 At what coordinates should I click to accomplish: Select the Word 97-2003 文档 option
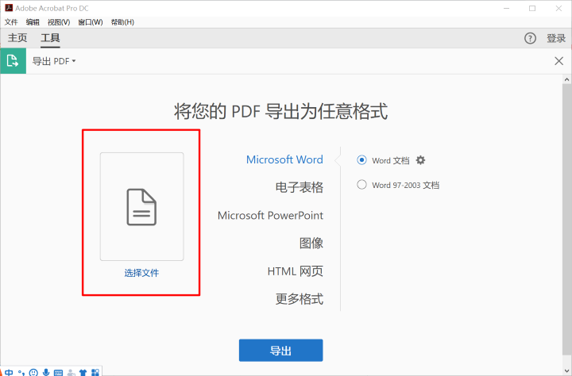click(362, 185)
